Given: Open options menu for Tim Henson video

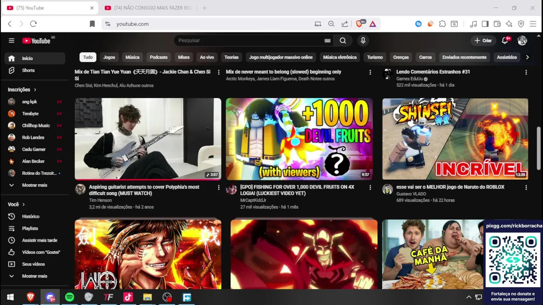Looking at the screenshot, I should tap(219, 187).
